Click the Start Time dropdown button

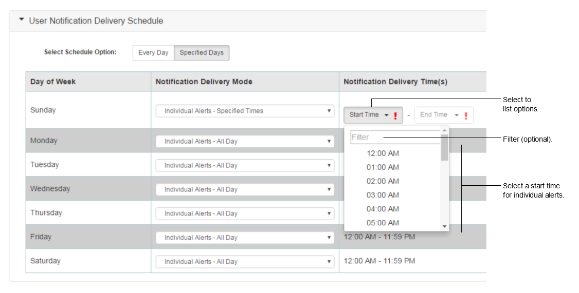click(369, 115)
